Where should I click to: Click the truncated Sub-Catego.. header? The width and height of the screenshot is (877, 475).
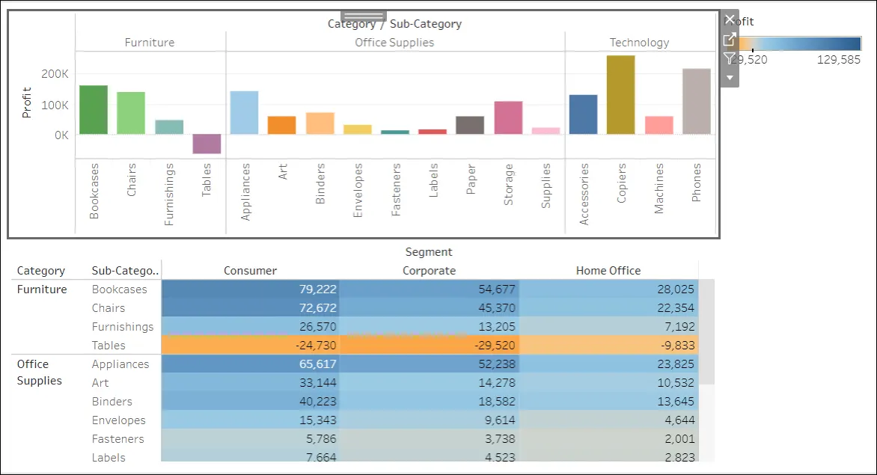coord(125,271)
